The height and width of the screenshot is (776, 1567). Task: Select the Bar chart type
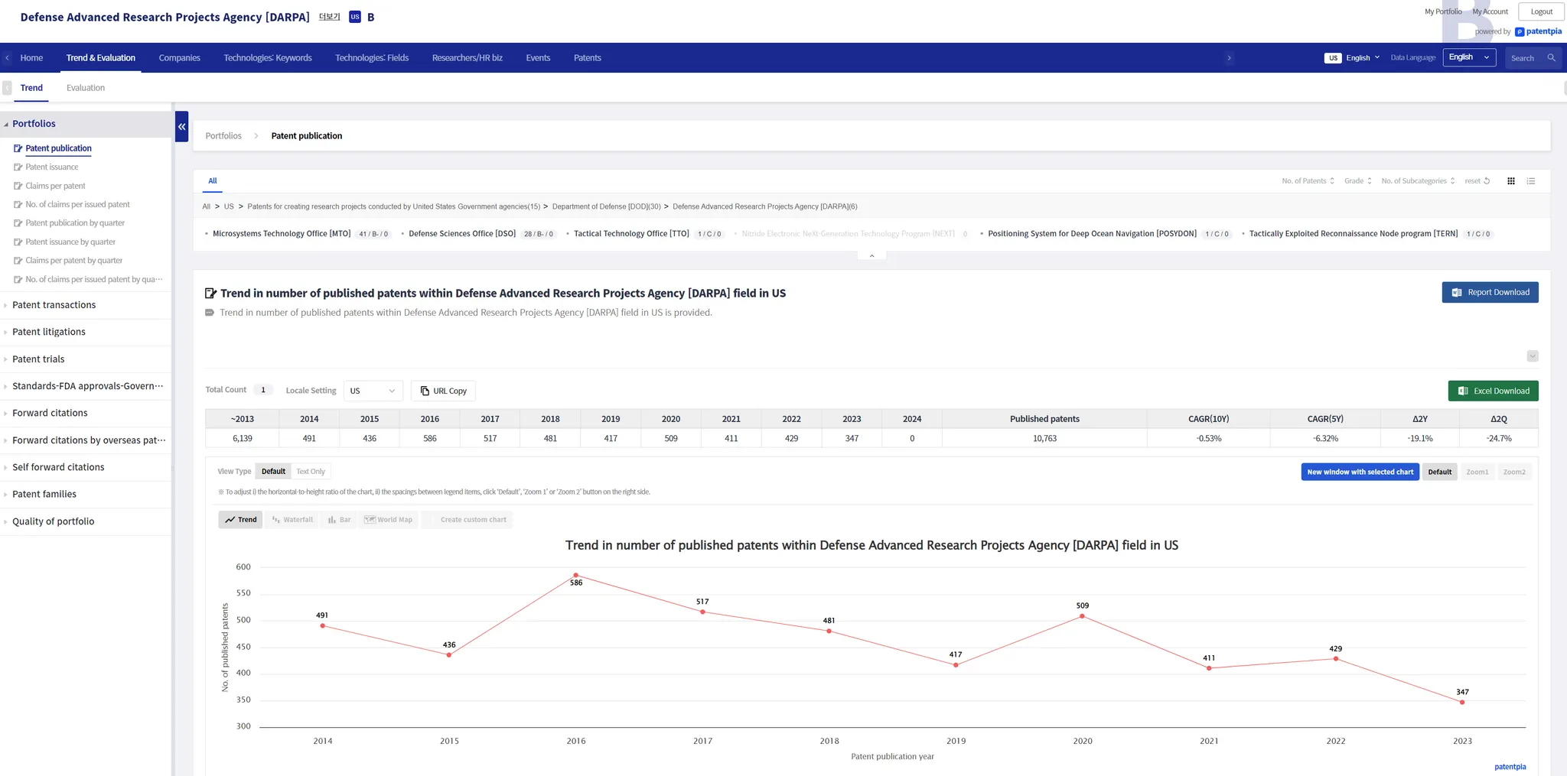[339, 520]
